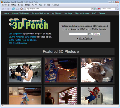
Task: Open the Mario balloon thumbnail
Action: coord(97,95)
